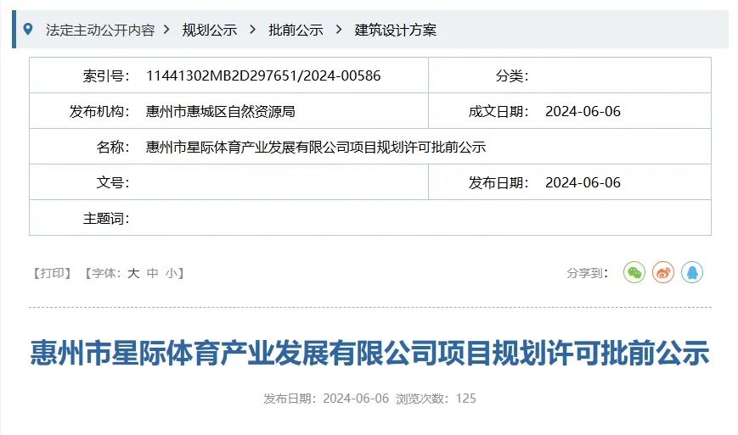This screenshot has height=435, width=738.
Task: Share to QQ via blue penguin icon
Action: (x=692, y=272)
